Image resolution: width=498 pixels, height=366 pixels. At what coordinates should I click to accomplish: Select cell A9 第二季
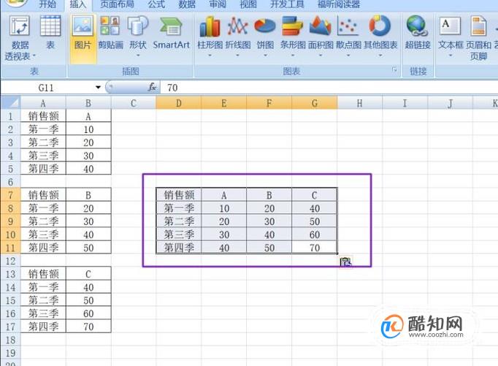pyautogui.click(x=43, y=221)
